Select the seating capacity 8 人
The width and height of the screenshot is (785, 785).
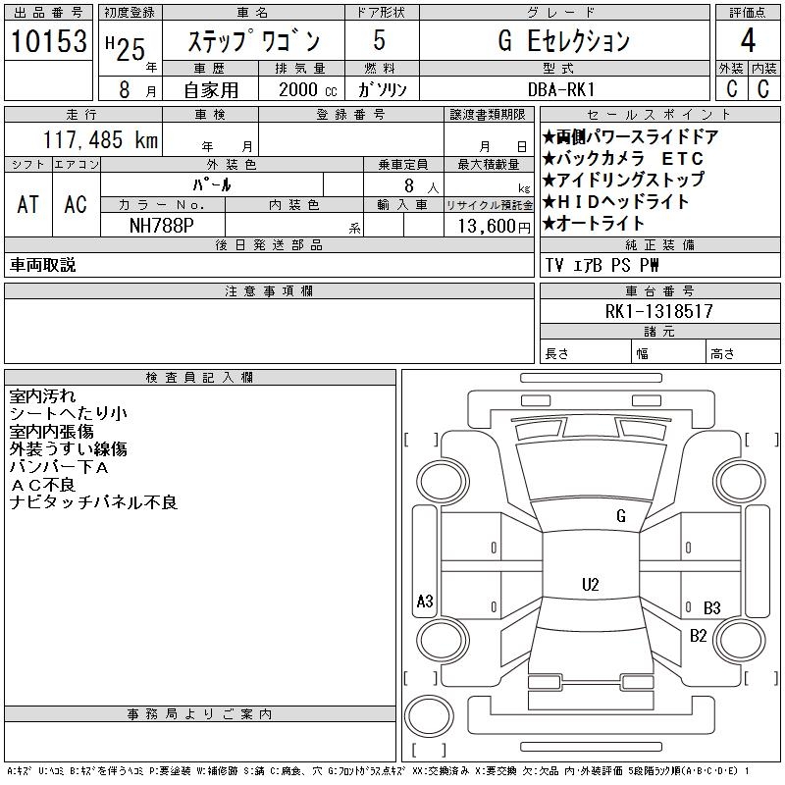click(422, 186)
